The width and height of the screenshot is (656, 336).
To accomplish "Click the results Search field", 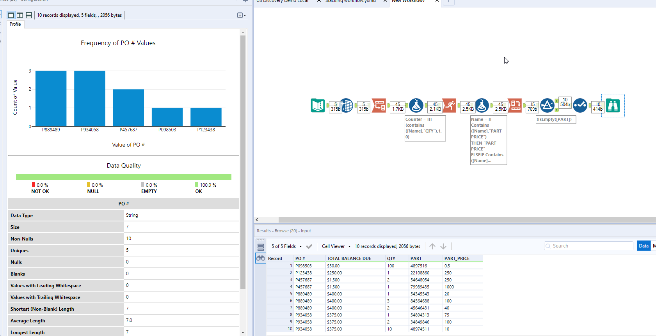I will coord(588,246).
